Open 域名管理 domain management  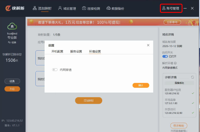click(67, 8)
